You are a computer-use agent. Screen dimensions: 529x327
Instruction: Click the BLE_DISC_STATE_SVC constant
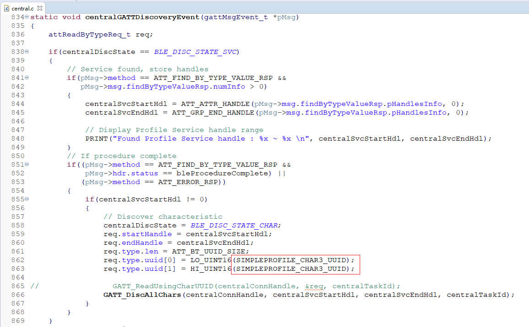point(195,52)
